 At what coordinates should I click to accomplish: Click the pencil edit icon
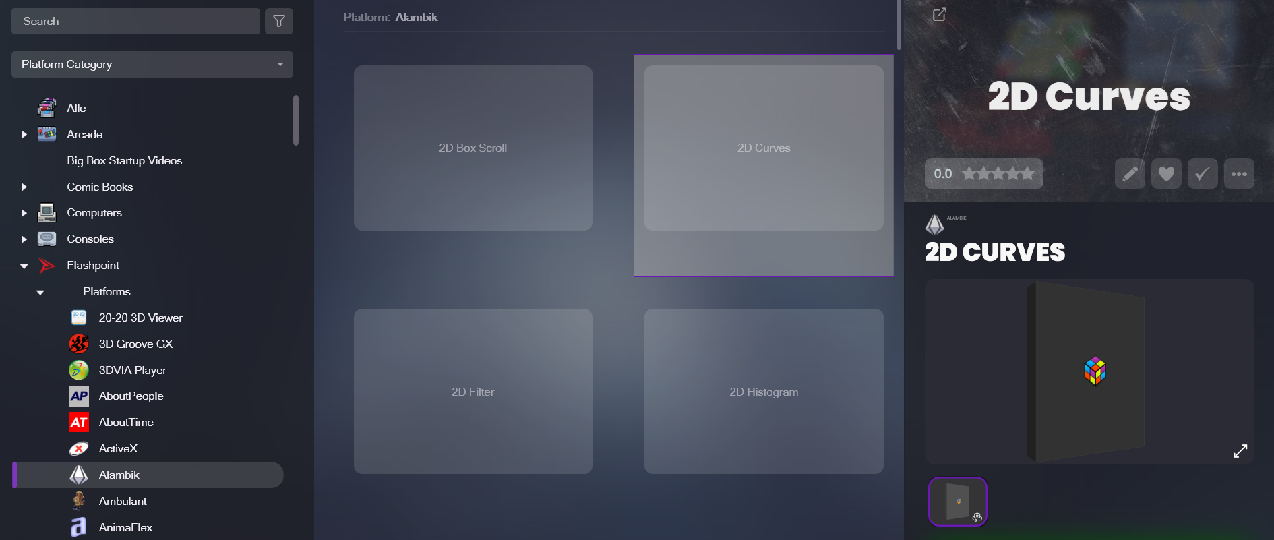(x=1130, y=174)
